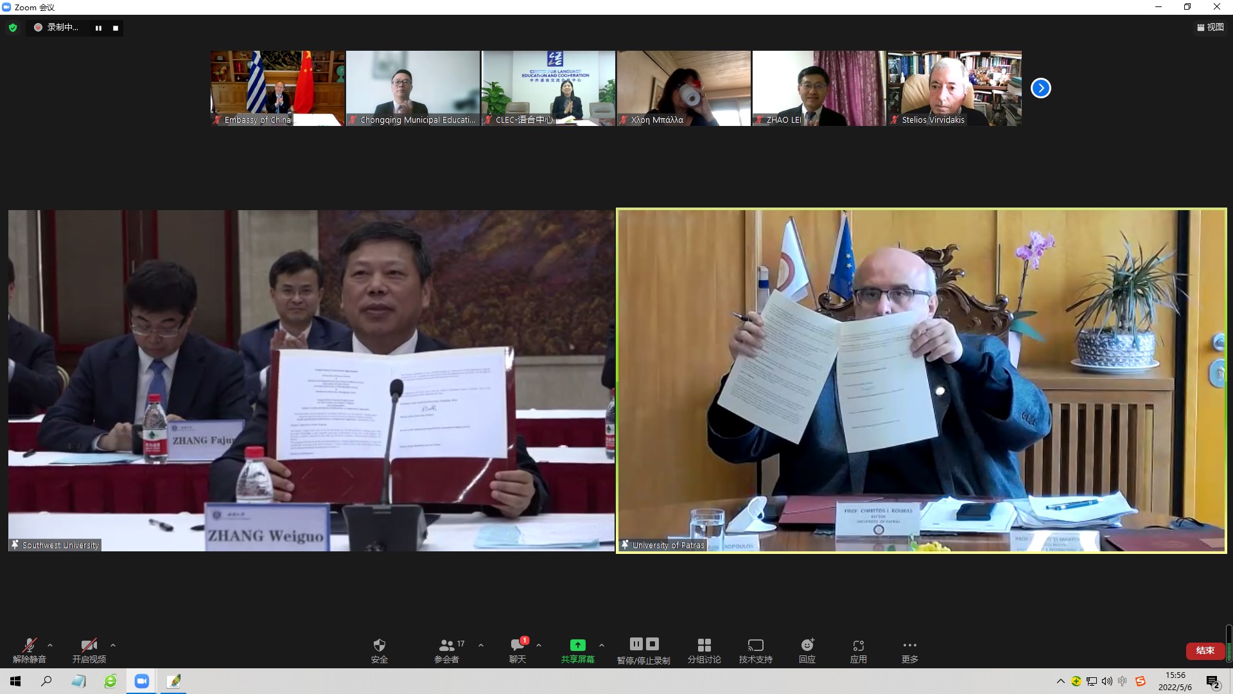Expand share screen options arrow

click(602, 645)
